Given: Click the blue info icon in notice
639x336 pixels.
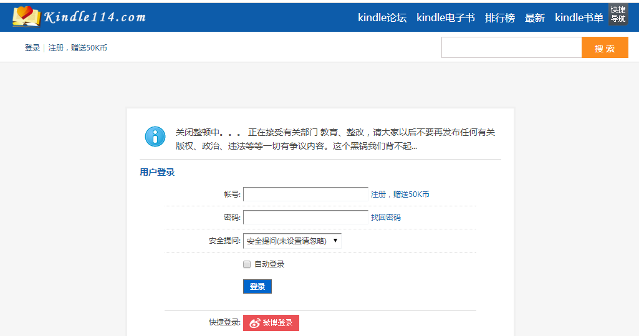Looking at the screenshot, I should [155, 137].
